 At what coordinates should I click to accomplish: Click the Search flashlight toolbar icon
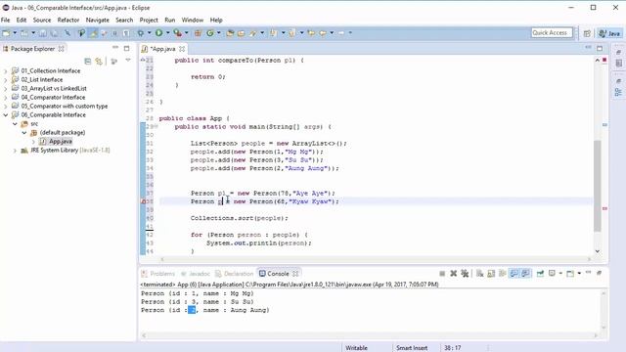253,33
